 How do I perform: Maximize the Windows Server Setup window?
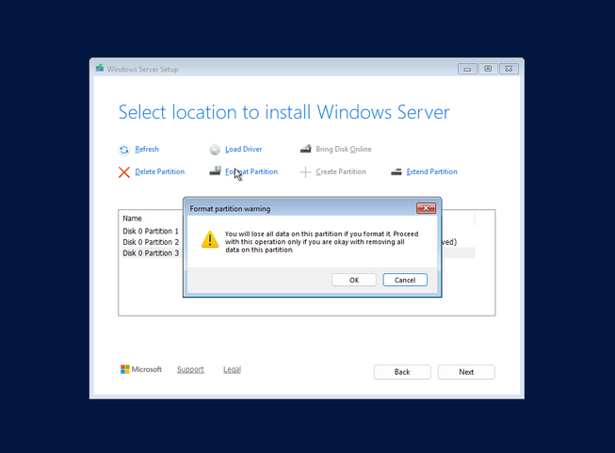click(488, 69)
